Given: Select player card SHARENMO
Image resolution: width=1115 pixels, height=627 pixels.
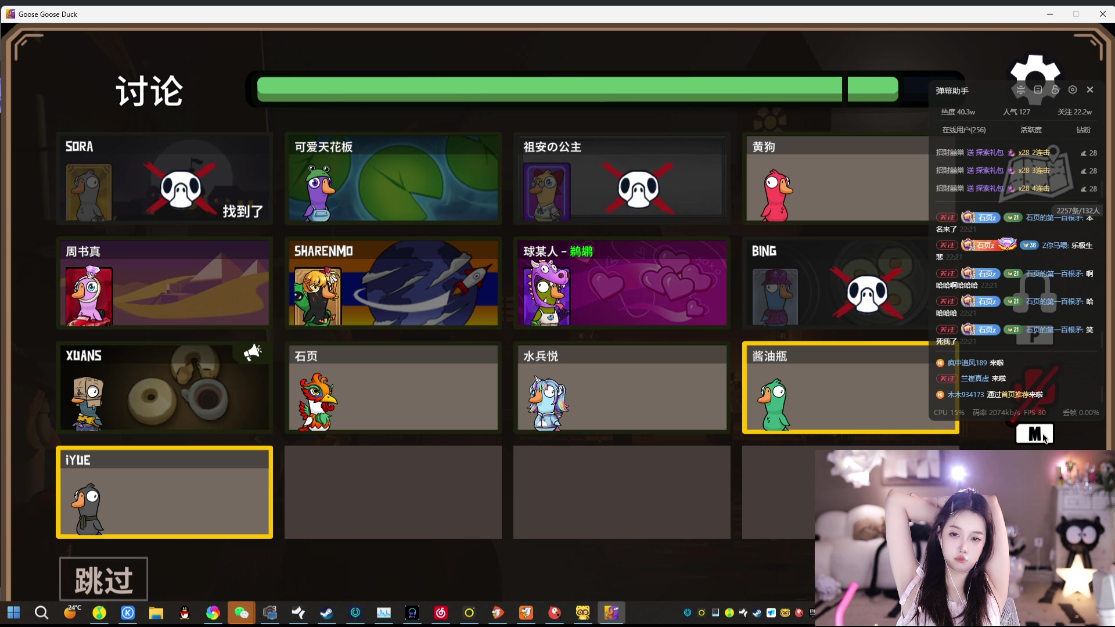Looking at the screenshot, I should pyautogui.click(x=393, y=283).
